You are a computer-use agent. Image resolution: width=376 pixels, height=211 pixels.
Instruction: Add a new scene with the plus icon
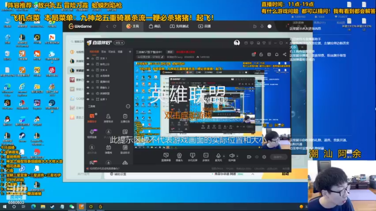(x=130, y=52)
